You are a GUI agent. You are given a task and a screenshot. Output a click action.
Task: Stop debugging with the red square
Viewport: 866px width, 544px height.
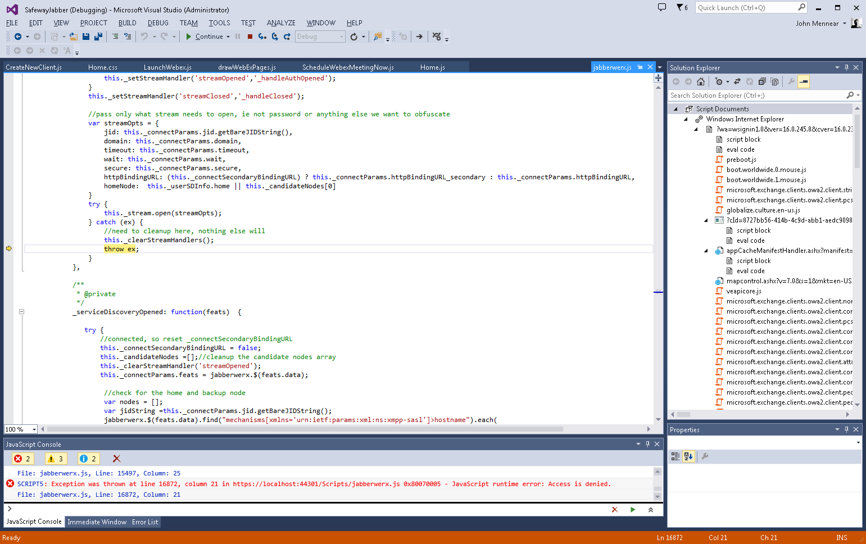250,37
